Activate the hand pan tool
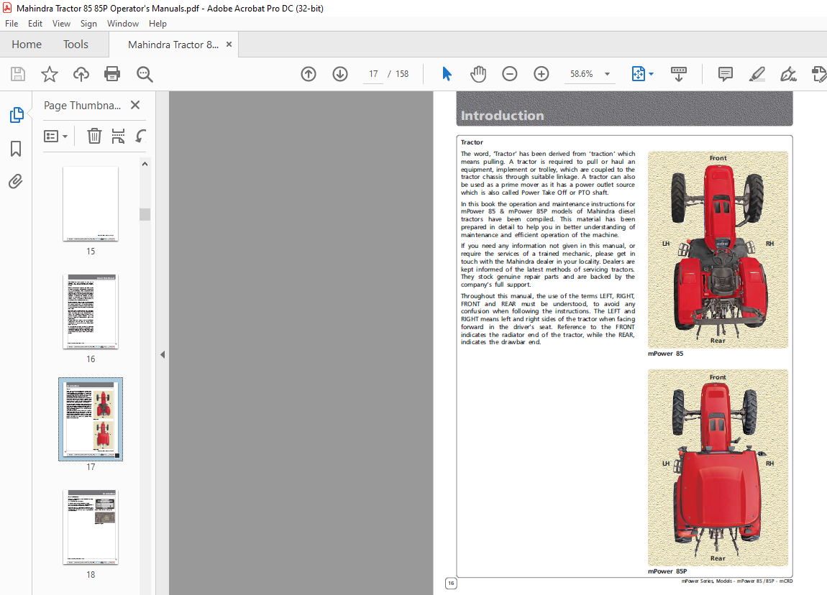Viewport: 827px width, 595px height. [478, 74]
